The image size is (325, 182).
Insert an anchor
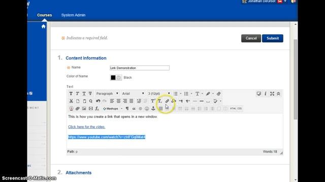pos(153,109)
